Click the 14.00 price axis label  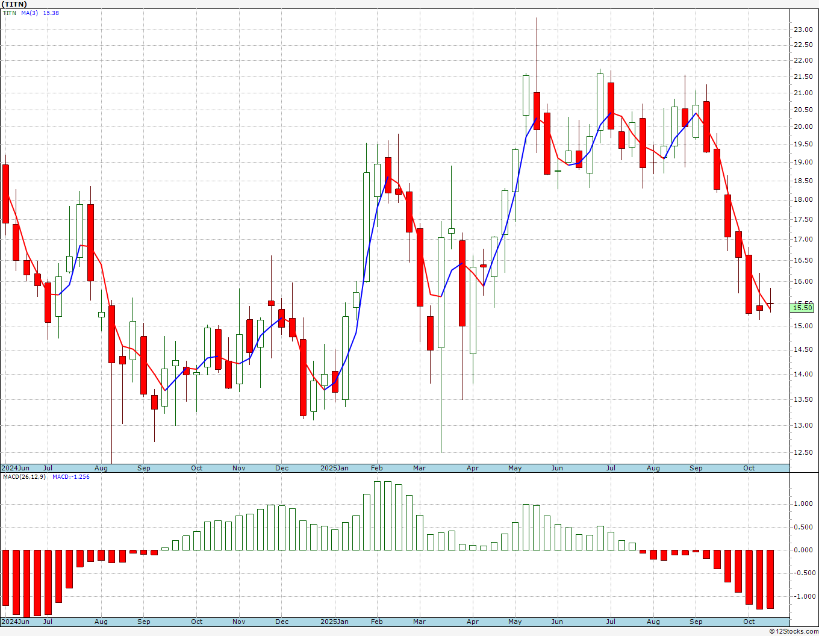pos(802,375)
